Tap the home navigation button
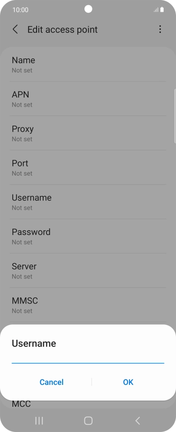The width and height of the screenshot is (176, 432). [x=88, y=421]
